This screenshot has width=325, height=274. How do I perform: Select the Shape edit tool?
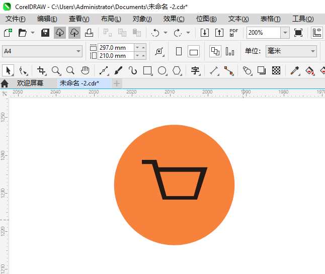tap(23, 70)
